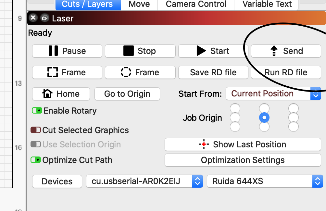Switch to the Camera Control tab
326x211 pixels.
tap(196, 4)
